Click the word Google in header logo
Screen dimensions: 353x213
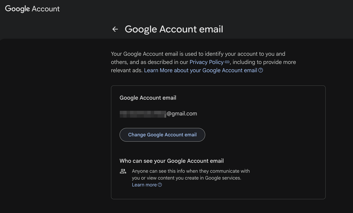(x=17, y=9)
